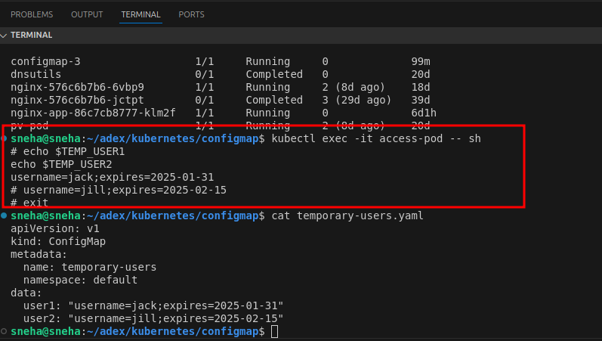The height and width of the screenshot is (341, 602).
Task: Click the 'kind: ConfigMap' output line
Action: 57,241
